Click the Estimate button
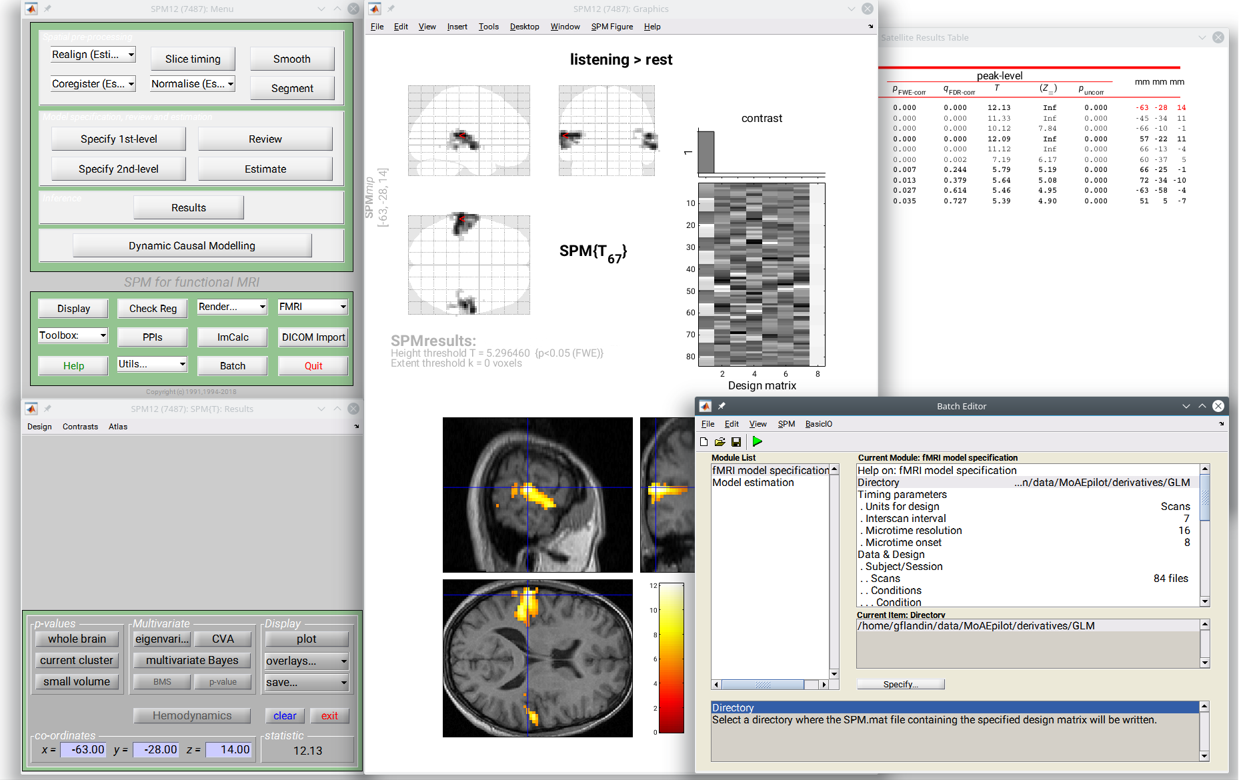Viewport: 1239px width, 780px height. [x=265, y=169]
